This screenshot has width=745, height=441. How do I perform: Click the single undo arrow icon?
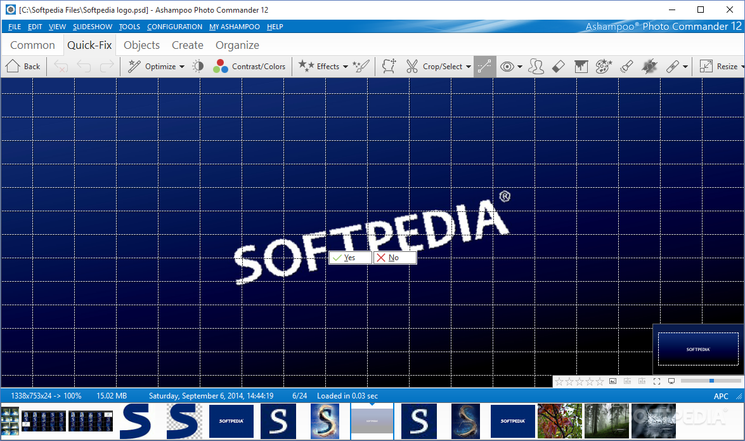tap(84, 67)
